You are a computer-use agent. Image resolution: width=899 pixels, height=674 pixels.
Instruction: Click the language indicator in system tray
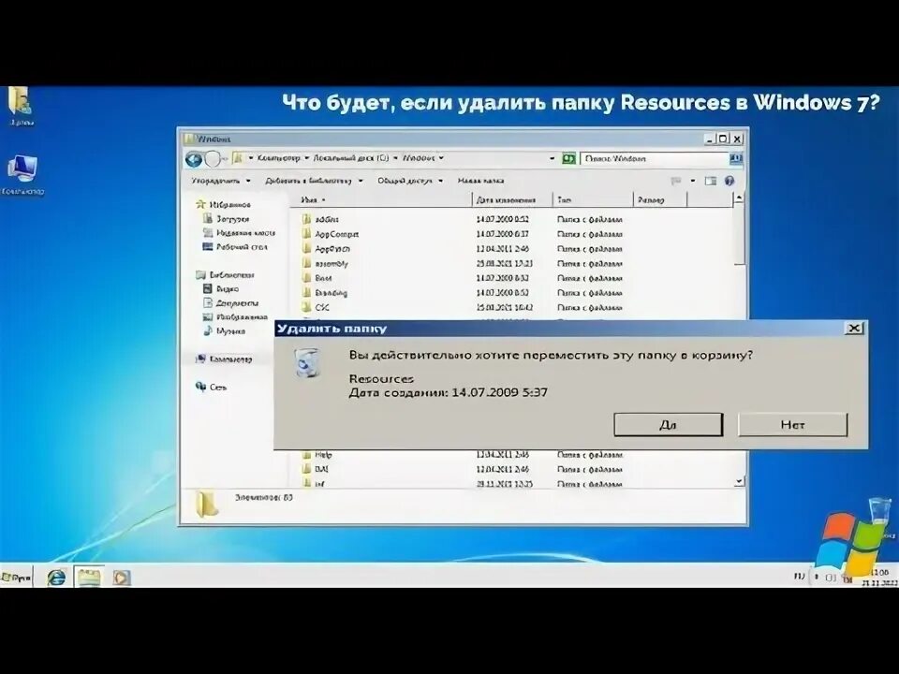pos(799,576)
